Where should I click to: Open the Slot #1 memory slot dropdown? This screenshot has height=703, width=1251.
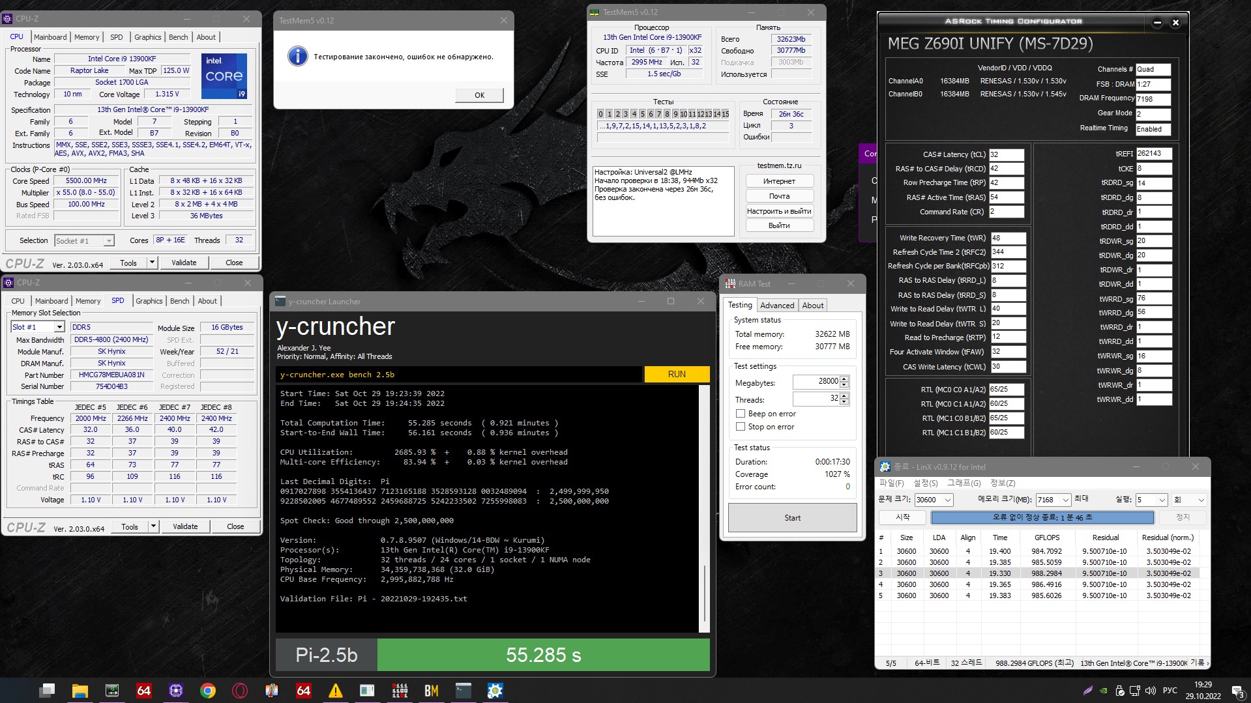point(59,327)
